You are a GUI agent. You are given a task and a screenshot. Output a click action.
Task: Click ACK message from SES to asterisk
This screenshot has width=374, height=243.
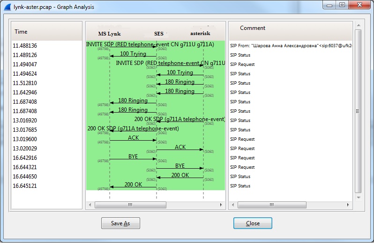(x=180, y=147)
